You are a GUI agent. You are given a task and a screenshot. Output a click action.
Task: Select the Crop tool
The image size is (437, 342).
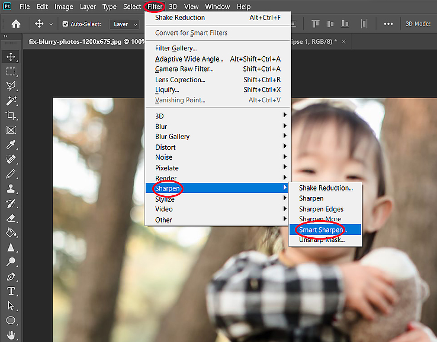[x=11, y=115]
